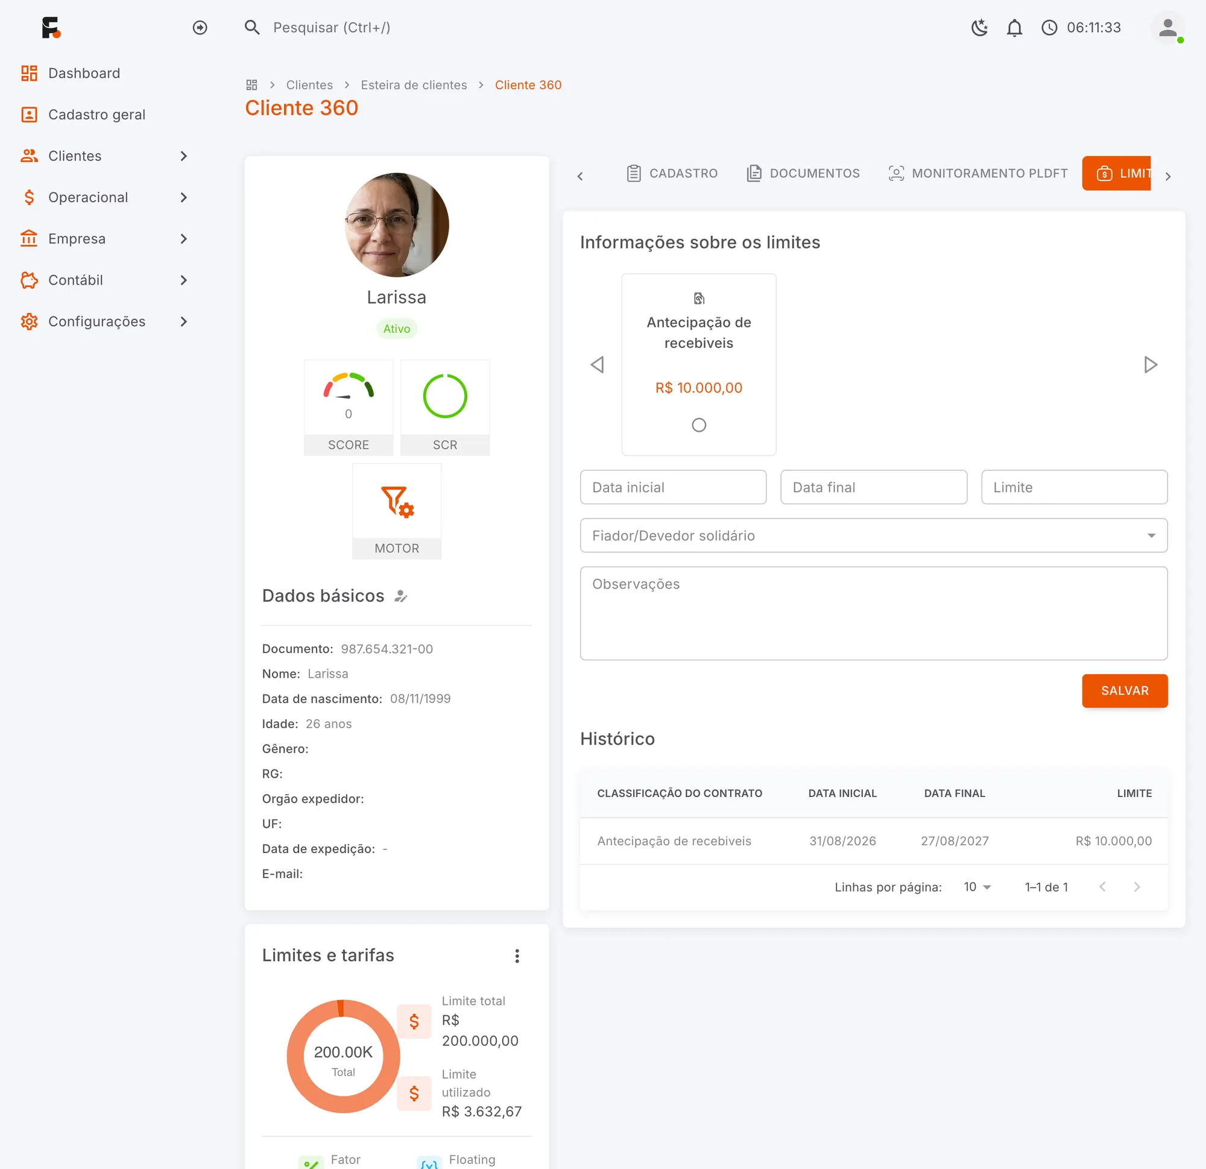Select the Antecipação de recebiveis radio button
Screen dimensions: 1206x1169
(699, 424)
